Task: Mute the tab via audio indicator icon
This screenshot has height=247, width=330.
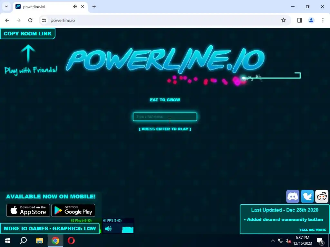Action: [x=75, y=6]
